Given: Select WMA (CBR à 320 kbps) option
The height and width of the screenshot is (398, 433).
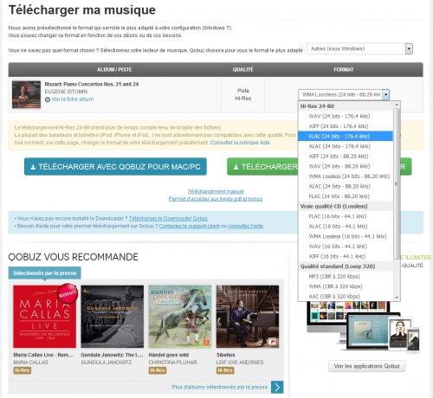Looking at the screenshot, I should point(346,286).
